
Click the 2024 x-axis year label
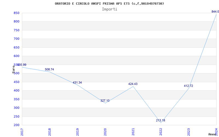[217, 132]
